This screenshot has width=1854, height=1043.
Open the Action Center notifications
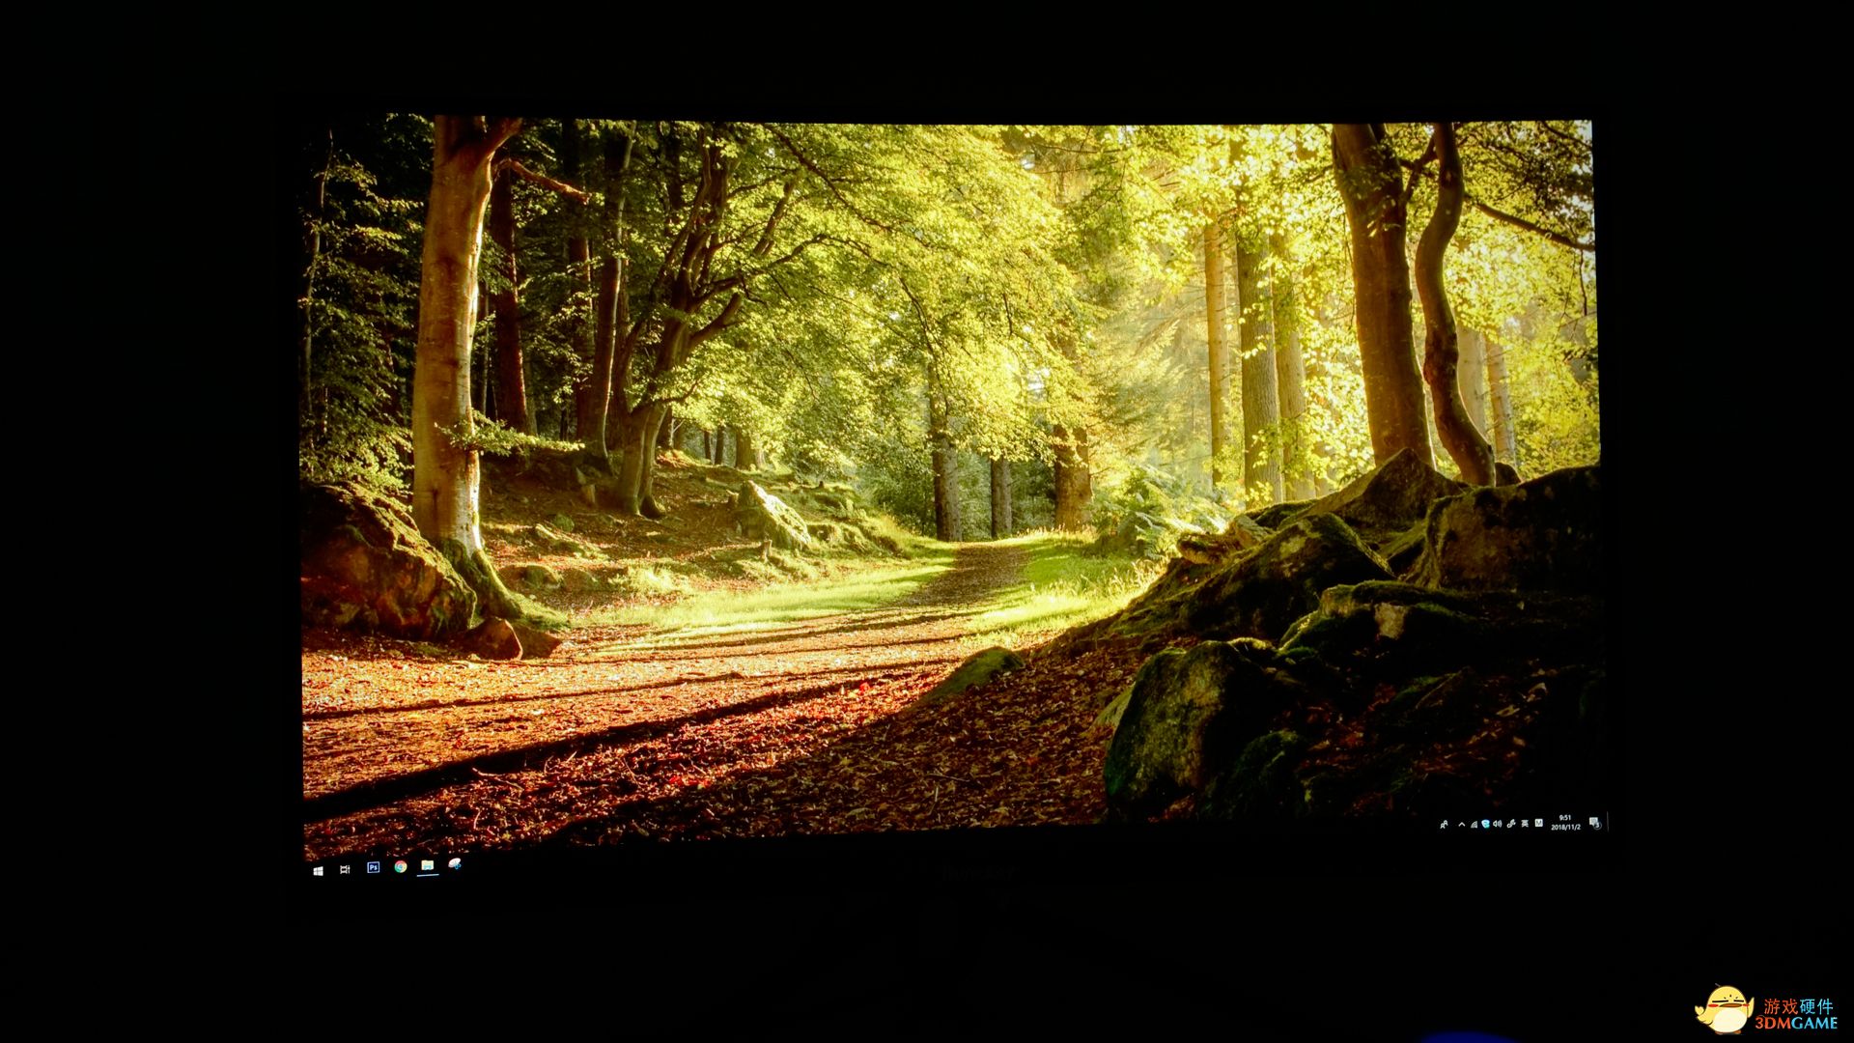[1594, 824]
